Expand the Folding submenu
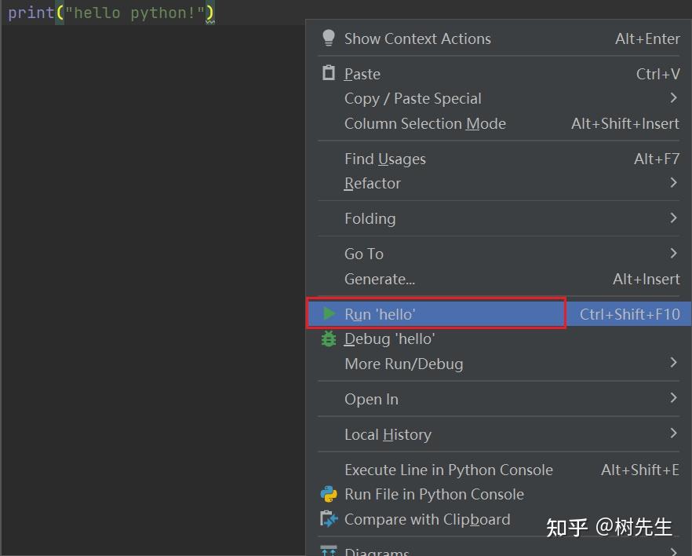Image resolution: width=692 pixels, height=556 pixels. click(370, 218)
